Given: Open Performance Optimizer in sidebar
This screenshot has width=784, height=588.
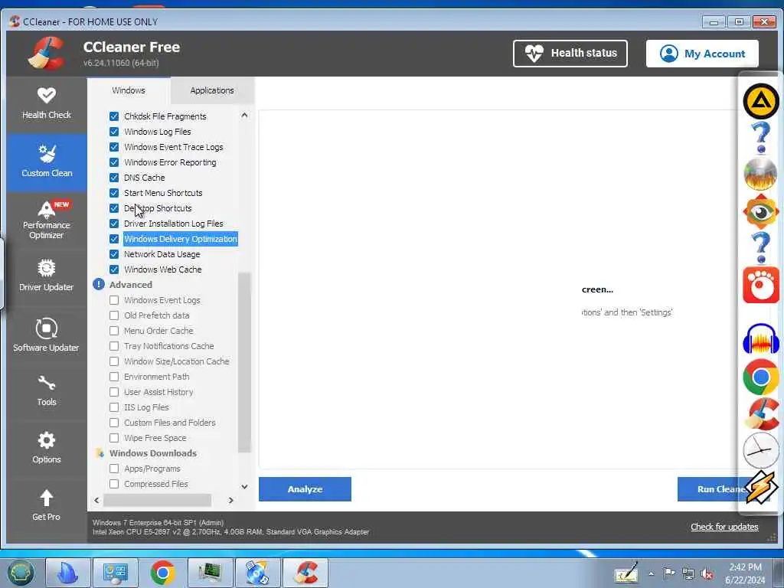Looking at the screenshot, I should [x=47, y=219].
